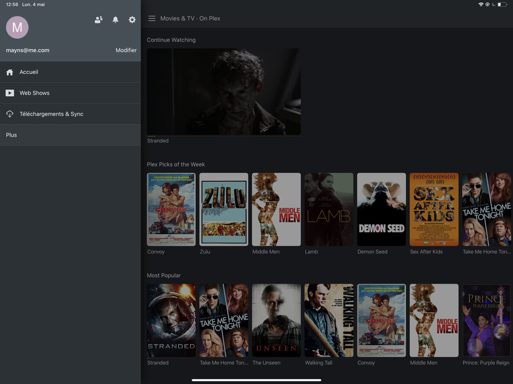Tap the Modifier button

126,50
